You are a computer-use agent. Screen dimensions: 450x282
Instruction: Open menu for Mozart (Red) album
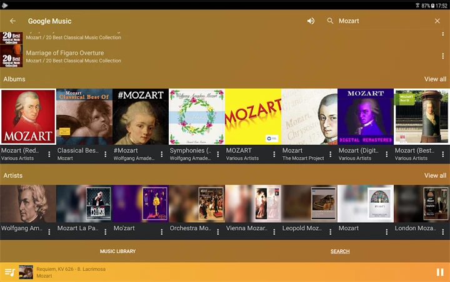click(49, 155)
